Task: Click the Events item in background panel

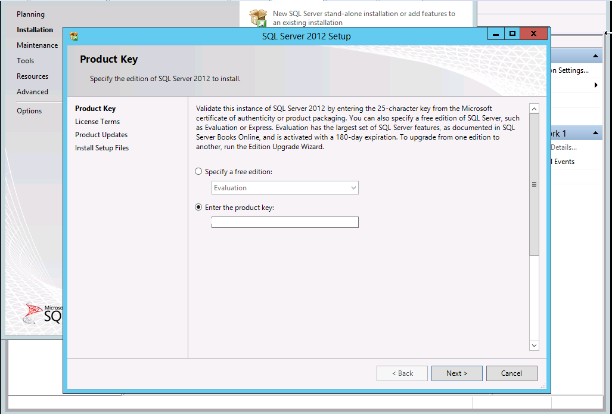Action: click(563, 162)
